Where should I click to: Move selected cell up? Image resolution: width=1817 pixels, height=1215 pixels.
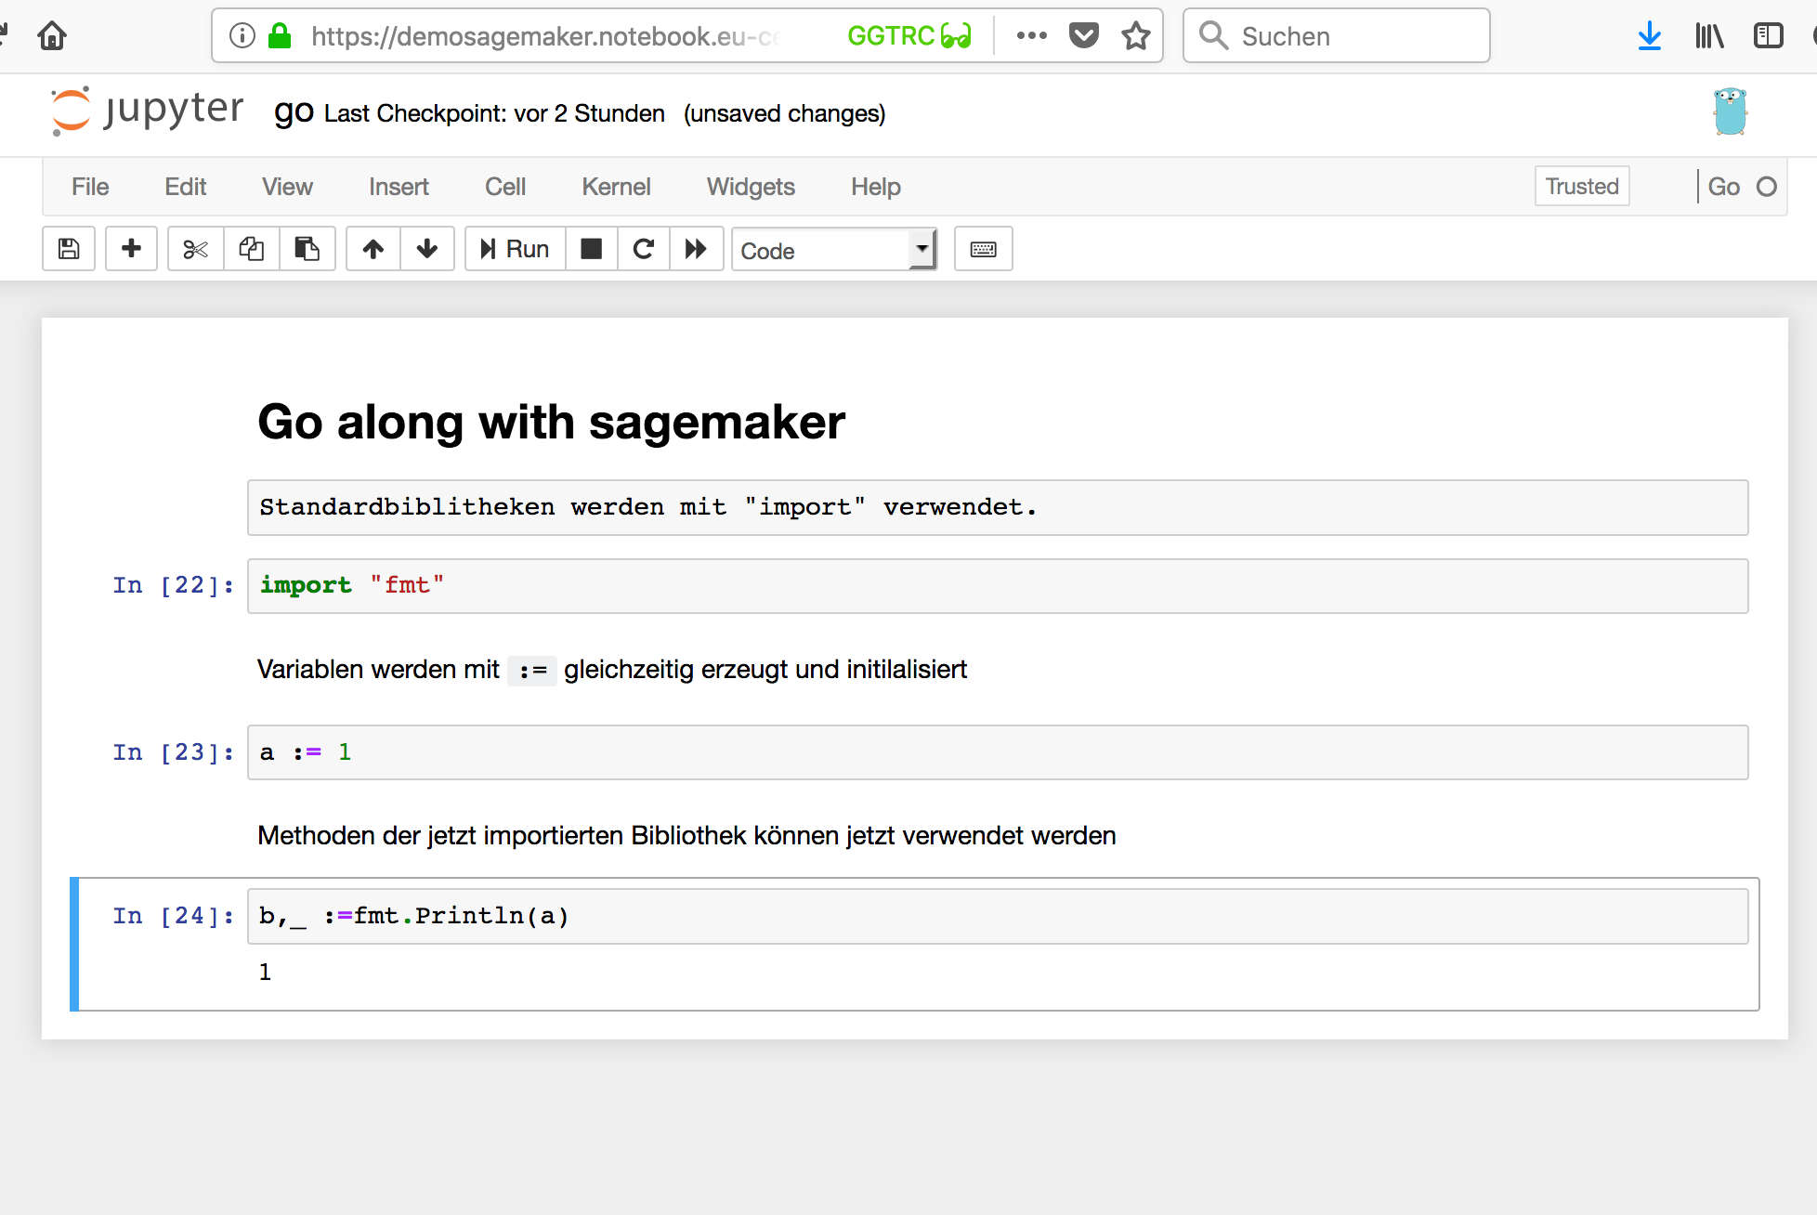373,249
